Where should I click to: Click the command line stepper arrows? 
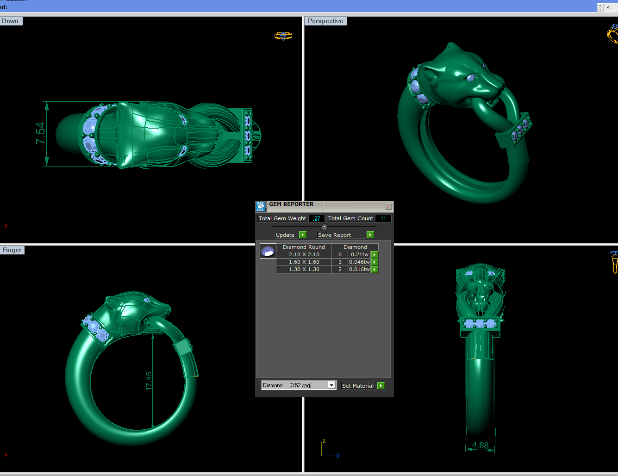pos(600,7)
